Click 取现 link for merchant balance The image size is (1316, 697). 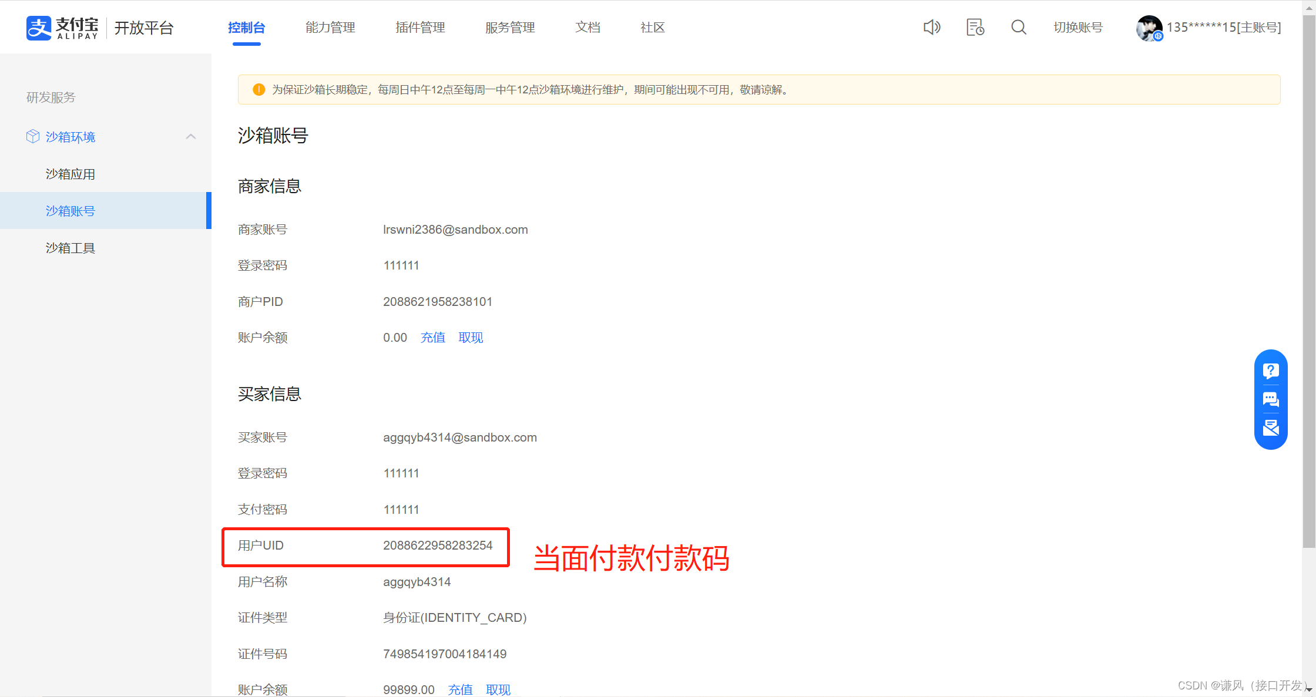click(x=471, y=338)
